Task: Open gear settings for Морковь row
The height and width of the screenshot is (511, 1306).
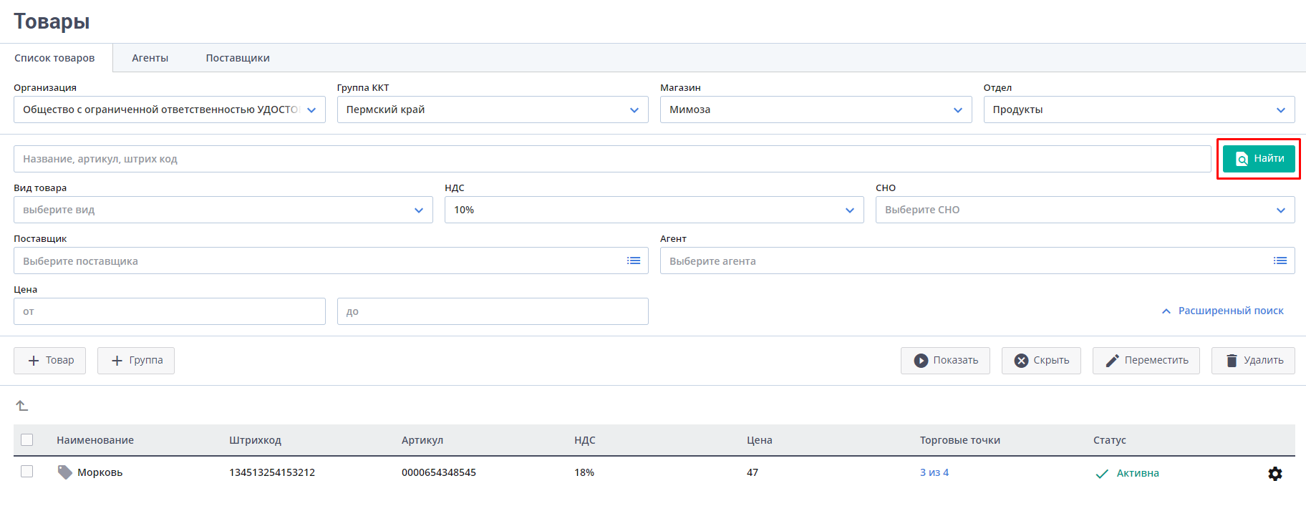Action: point(1275,474)
